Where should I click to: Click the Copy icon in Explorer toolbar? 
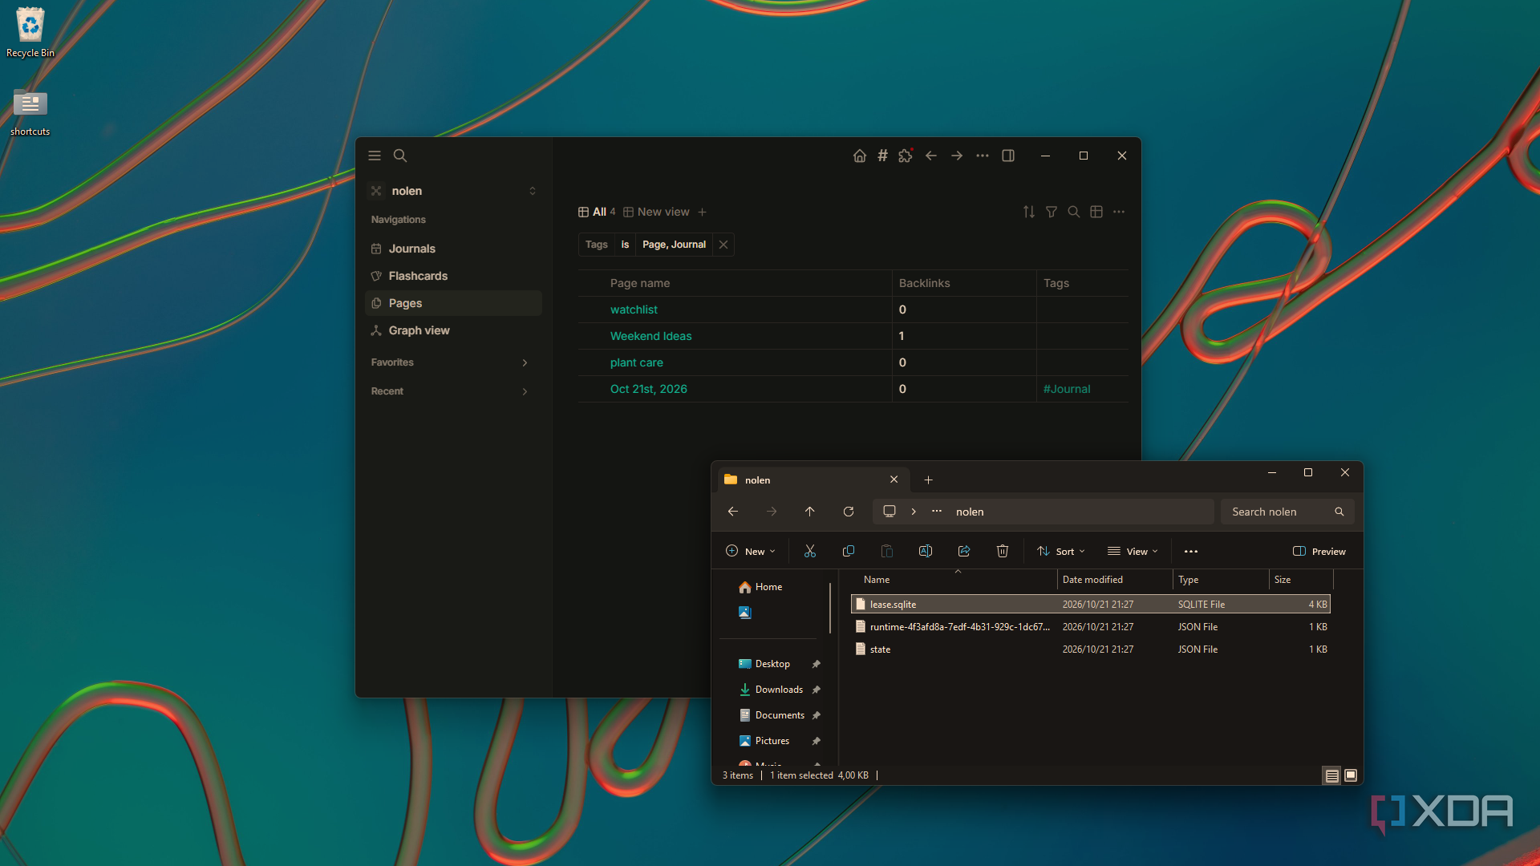coord(849,552)
